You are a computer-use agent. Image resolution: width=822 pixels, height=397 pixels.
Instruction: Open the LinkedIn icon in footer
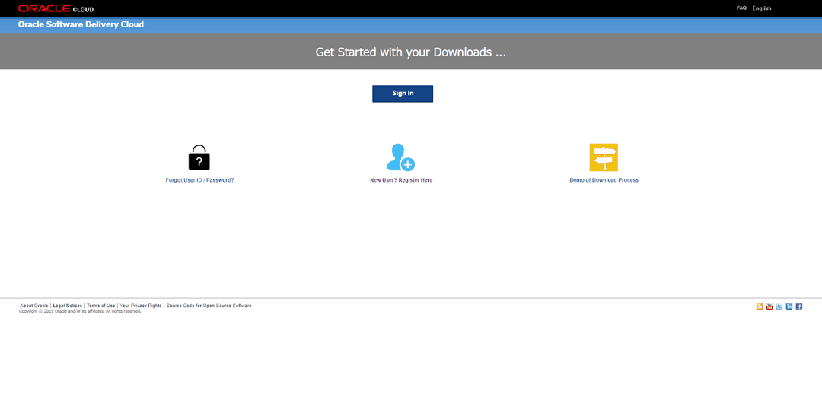click(x=789, y=306)
